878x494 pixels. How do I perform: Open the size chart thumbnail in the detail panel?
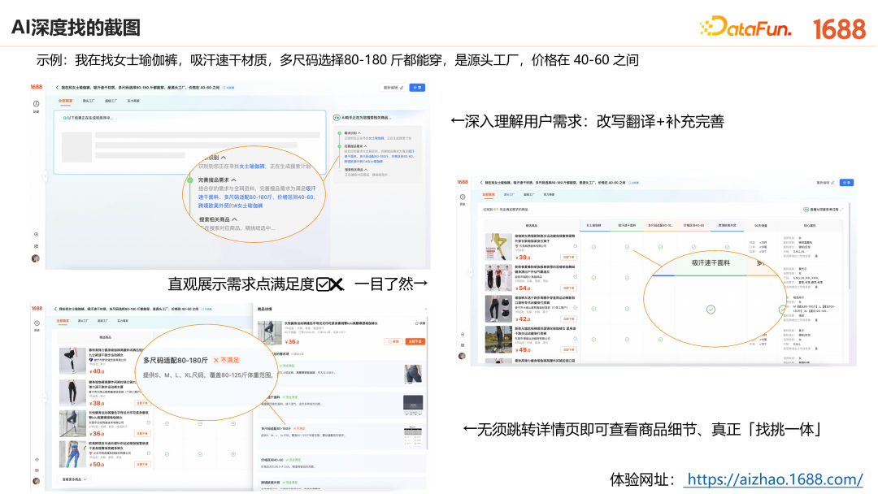click(x=413, y=435)
